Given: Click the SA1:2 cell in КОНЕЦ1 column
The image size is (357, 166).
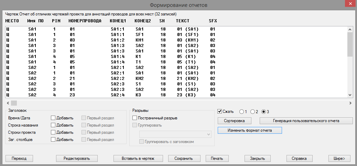Looking at the screenshot, I should tap(118, 40).
